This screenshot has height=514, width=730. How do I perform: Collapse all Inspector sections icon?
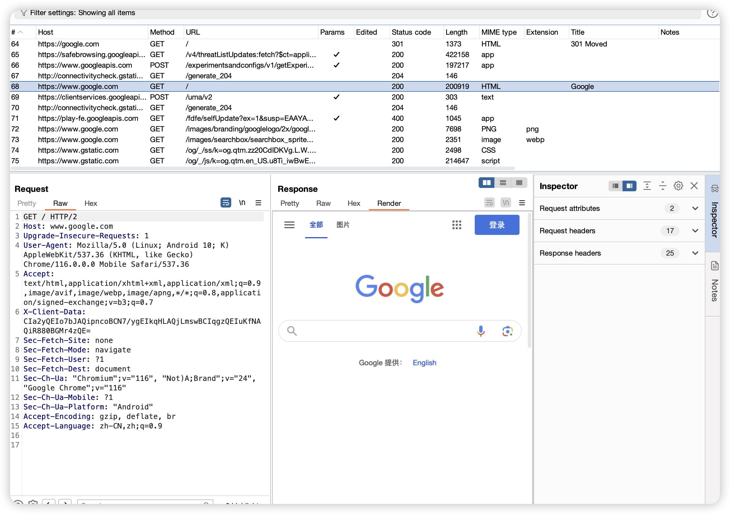point(662,186)
